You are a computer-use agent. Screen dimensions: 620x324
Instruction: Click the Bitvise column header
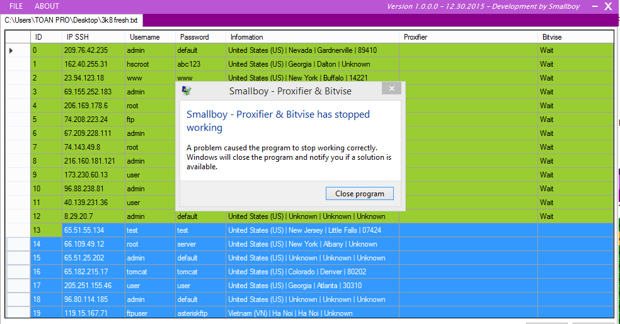point(576,37)
